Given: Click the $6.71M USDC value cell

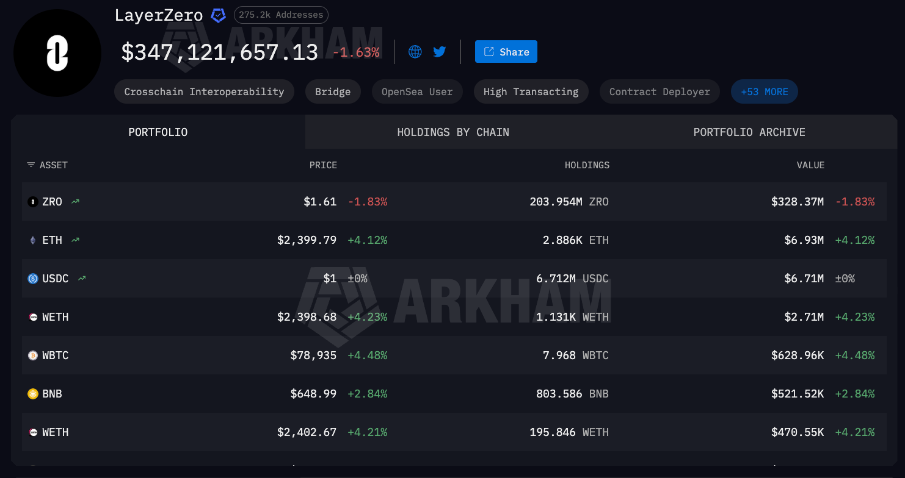Looking at the screenshot, I should [x=804, y=279].
